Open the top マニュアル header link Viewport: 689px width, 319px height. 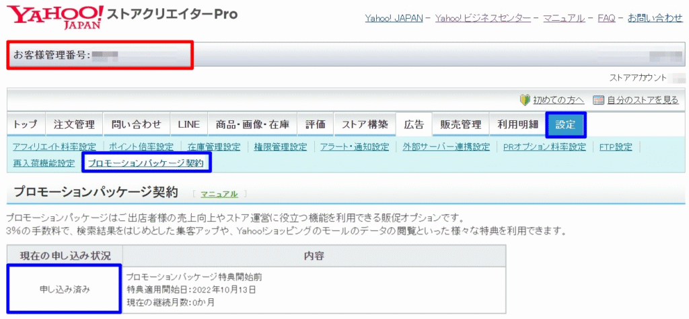[564, 18]
